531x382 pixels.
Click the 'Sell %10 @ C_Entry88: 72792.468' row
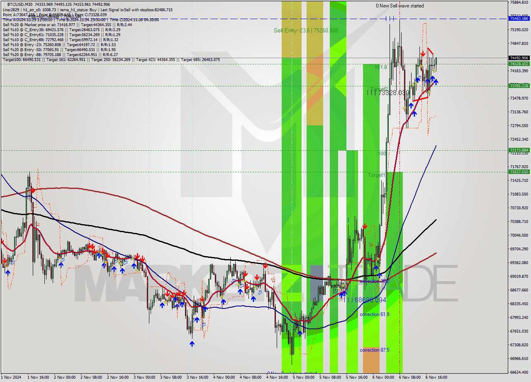[x=61, y=40]
